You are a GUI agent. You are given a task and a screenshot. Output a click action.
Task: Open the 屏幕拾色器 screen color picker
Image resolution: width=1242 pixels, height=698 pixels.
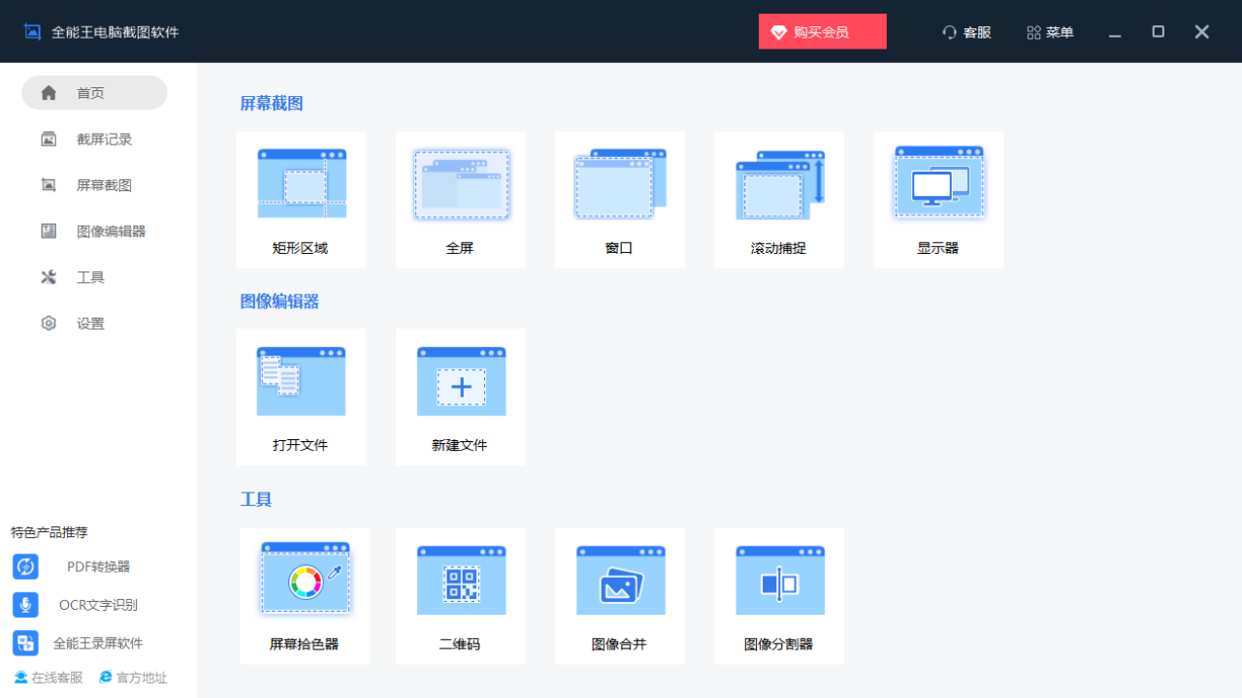pos(305,581)
